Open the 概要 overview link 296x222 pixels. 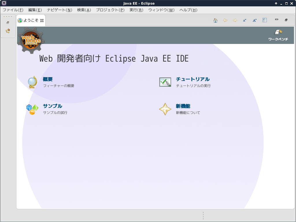coord(48,79)
